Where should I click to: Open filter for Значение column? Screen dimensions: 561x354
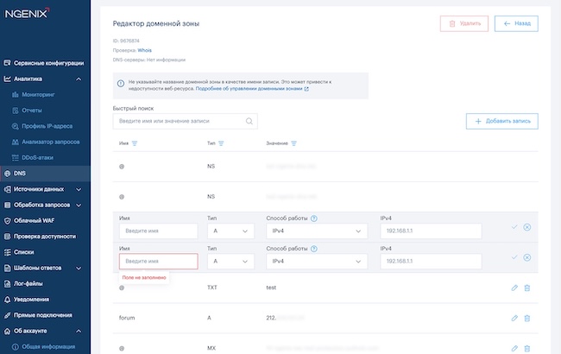point(294,143)
